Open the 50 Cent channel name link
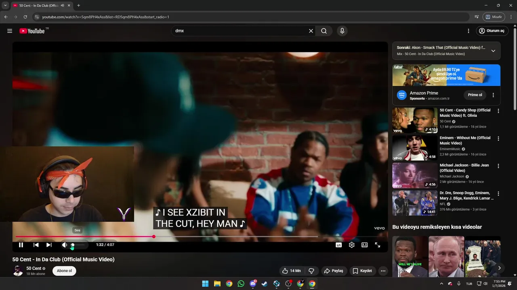517x290 pixels. 34,268
